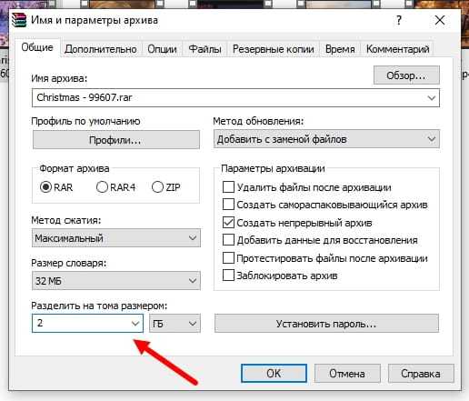
Task: Go to the 'Комментарий' tab
Action: pos(397,49)
